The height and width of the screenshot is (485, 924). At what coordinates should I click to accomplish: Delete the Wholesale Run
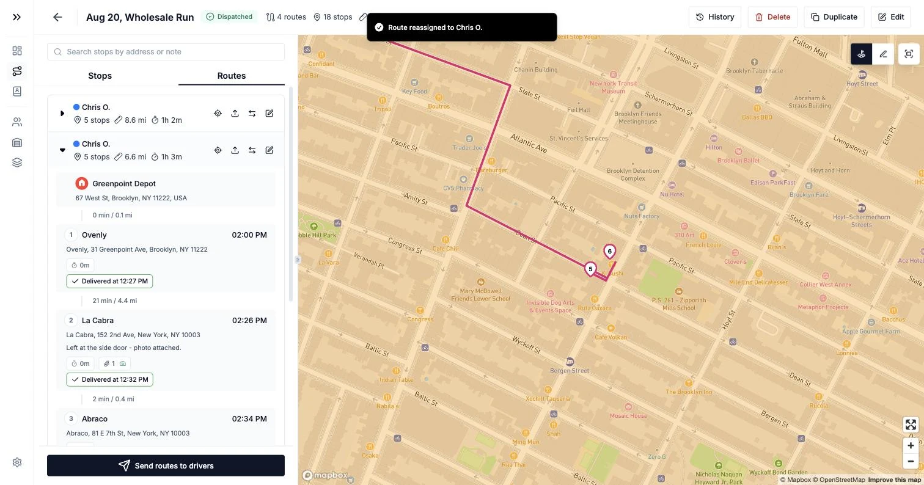point(772,17)
